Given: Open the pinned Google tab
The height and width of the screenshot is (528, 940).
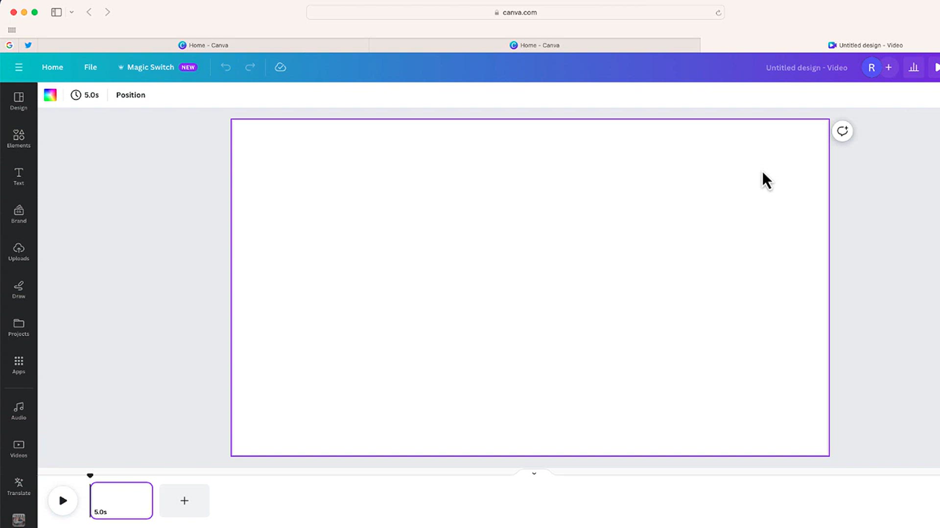Looking at the screenshot, I should click(9, 45).
